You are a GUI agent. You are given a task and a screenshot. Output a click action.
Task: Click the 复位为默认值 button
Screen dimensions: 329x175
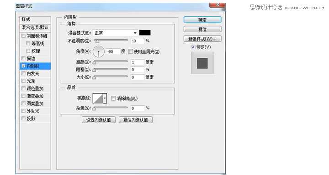(x=136, y=120)
